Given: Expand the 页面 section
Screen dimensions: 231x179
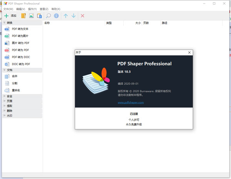Looking at the screenshot, I should [22, 101].
